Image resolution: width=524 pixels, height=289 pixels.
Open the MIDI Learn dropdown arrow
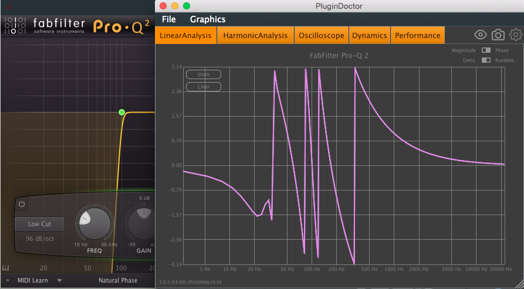coord(59,281)
